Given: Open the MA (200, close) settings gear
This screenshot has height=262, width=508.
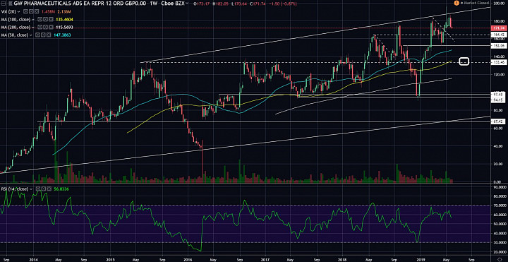Looking at the screenshot, I should [x=45, y=27].
